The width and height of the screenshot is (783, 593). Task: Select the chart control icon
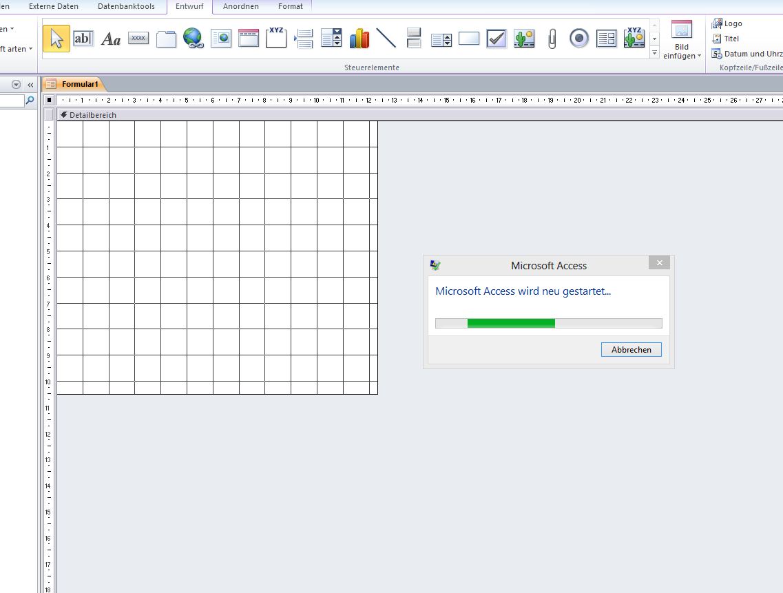pos(359,39)
